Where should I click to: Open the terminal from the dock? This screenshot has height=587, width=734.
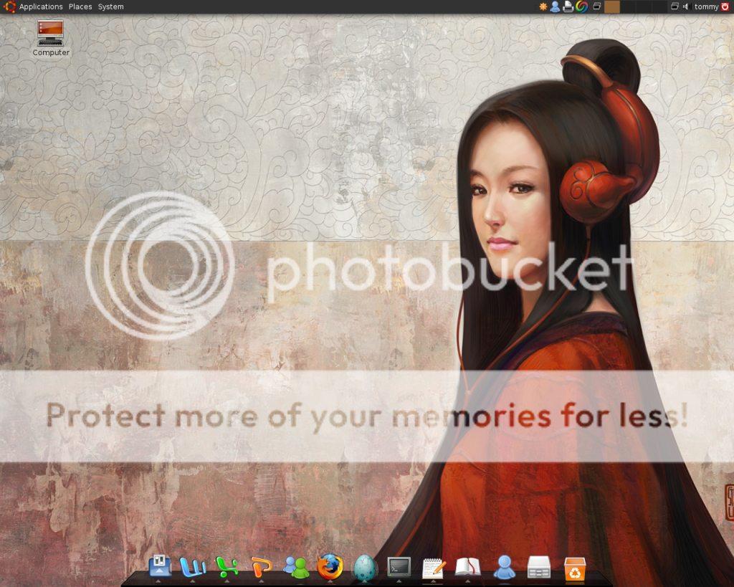pos(399,567)
